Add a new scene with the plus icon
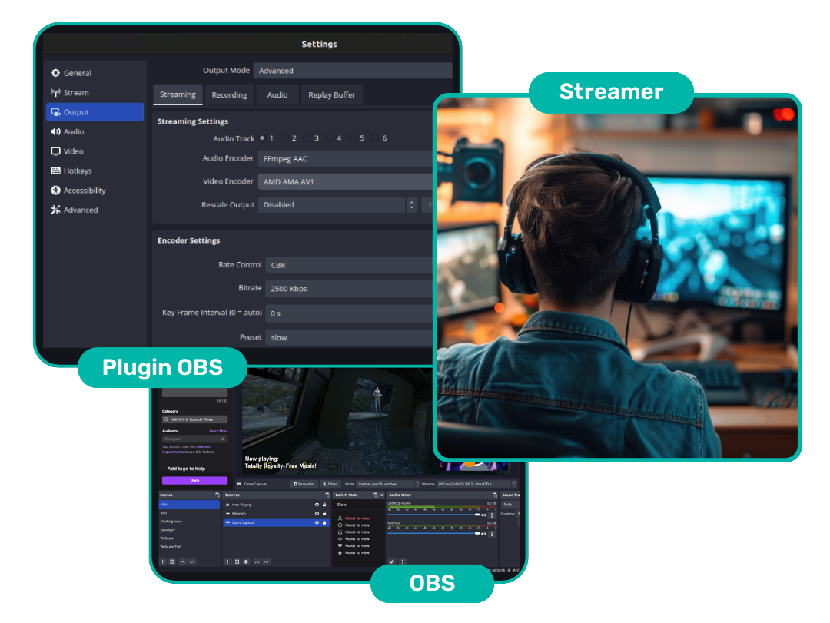The image size is (830, 623). tap(162, 562)
